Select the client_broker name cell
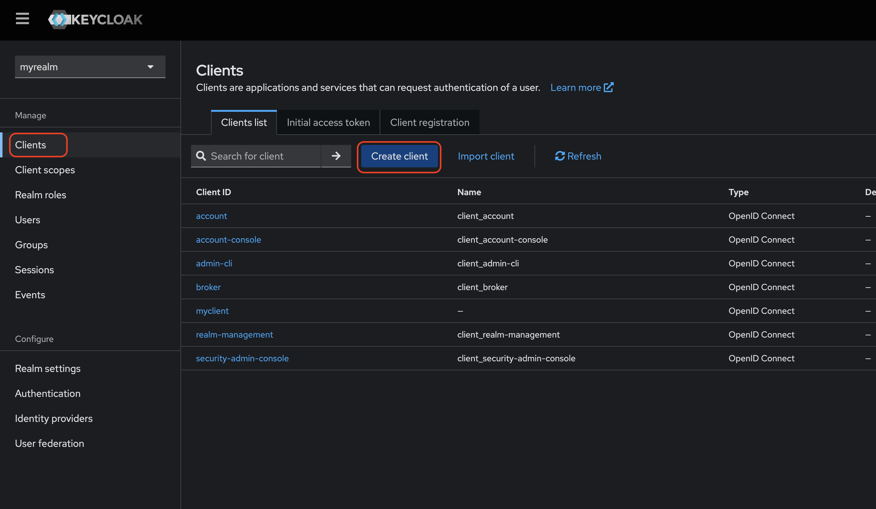876x509 pixels. pos(483,287)
